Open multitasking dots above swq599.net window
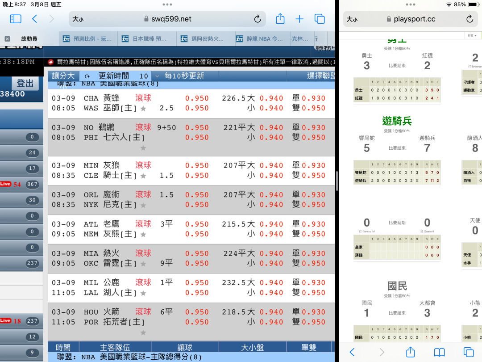The height and width of the screenshot is (362, 482). (x=167, y=4)
